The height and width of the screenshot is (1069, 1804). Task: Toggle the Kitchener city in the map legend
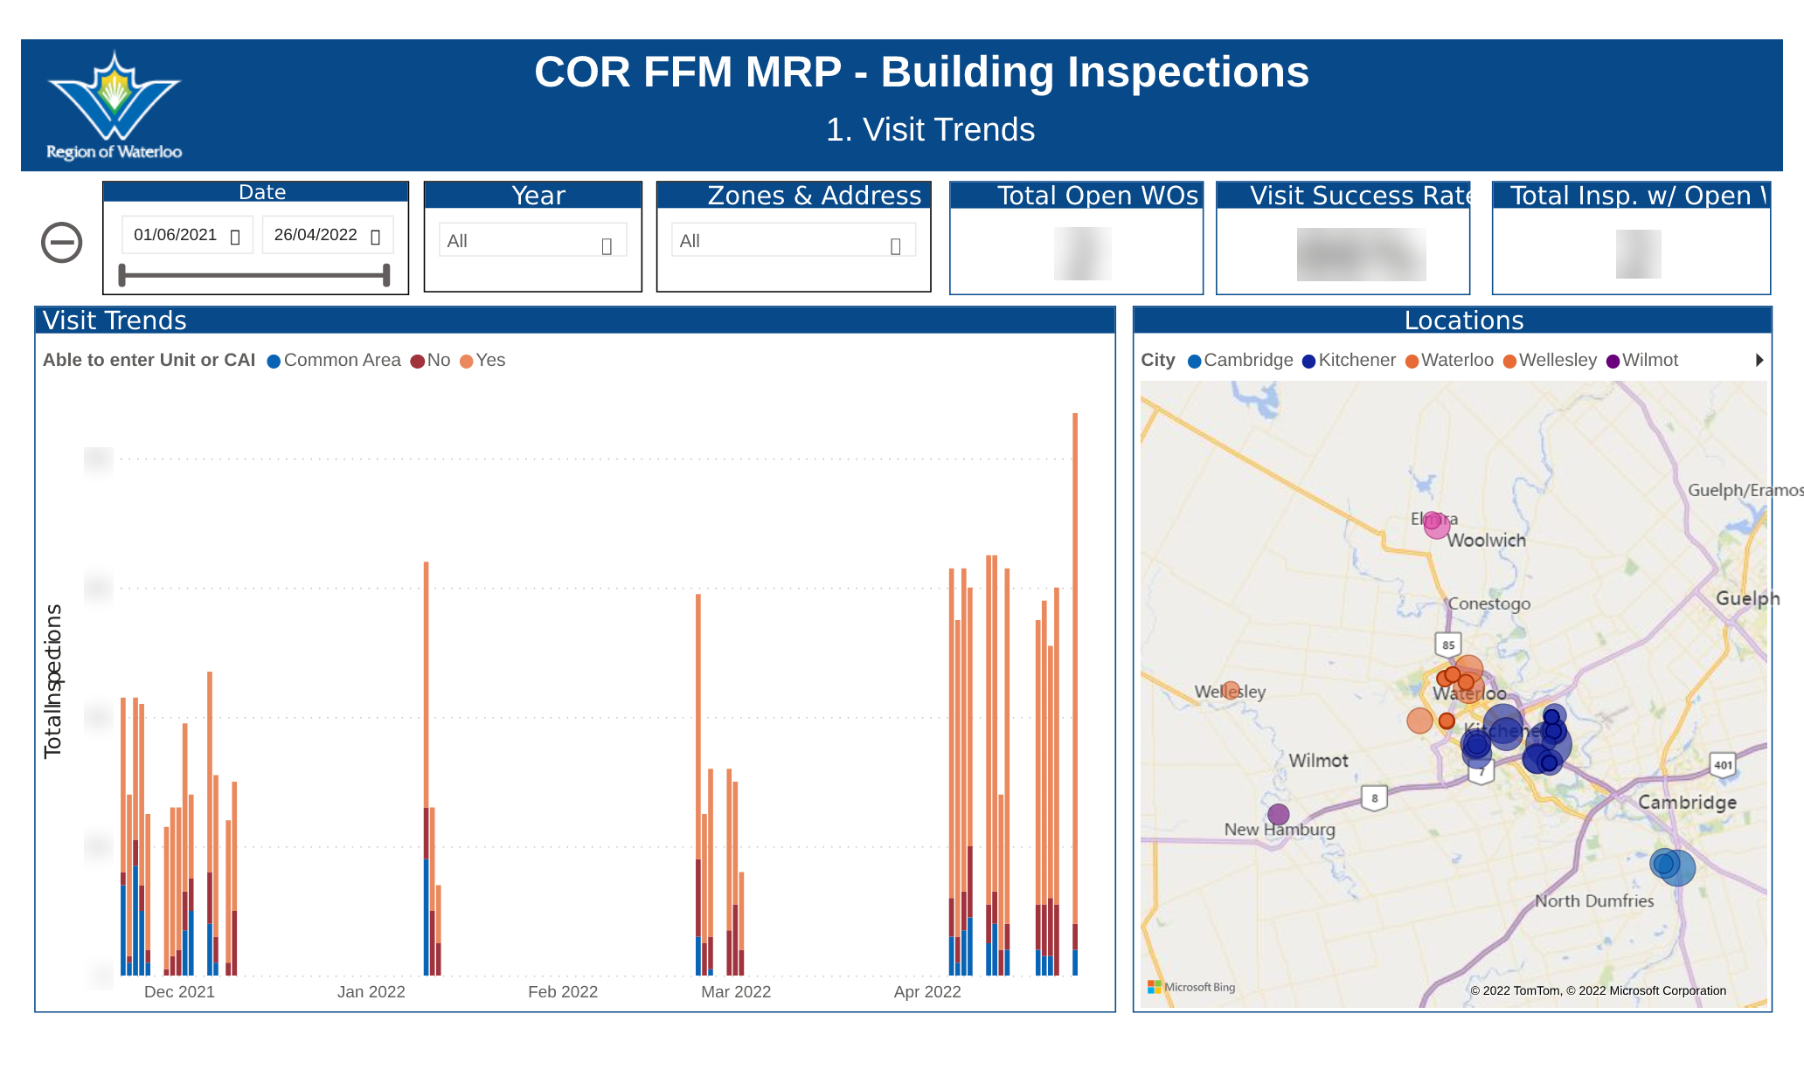[x=1308, y=360]
